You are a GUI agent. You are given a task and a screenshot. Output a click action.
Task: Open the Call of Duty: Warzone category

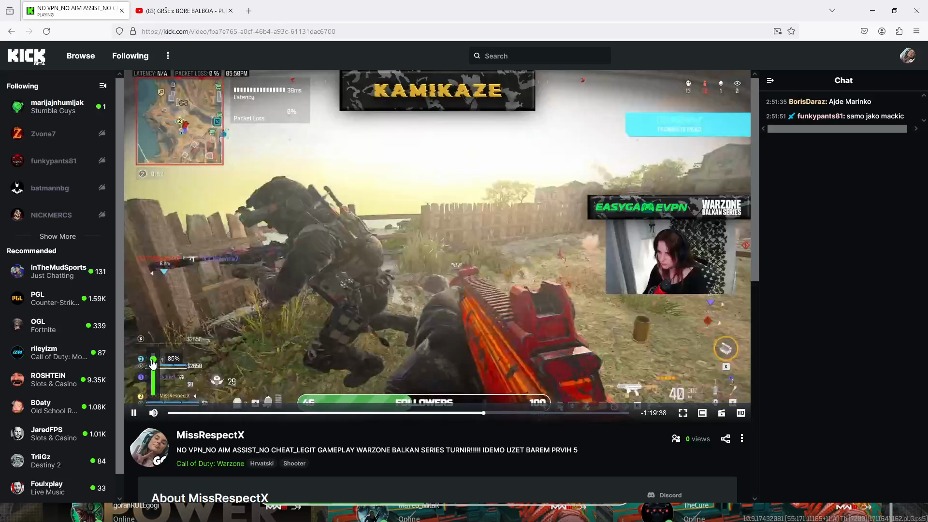pos(210,463)
